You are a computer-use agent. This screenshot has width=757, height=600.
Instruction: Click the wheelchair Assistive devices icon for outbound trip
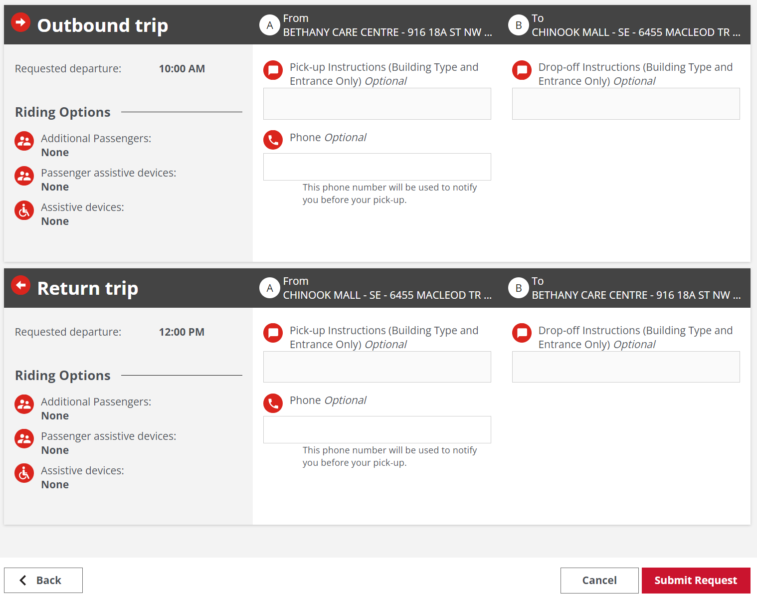24,210
